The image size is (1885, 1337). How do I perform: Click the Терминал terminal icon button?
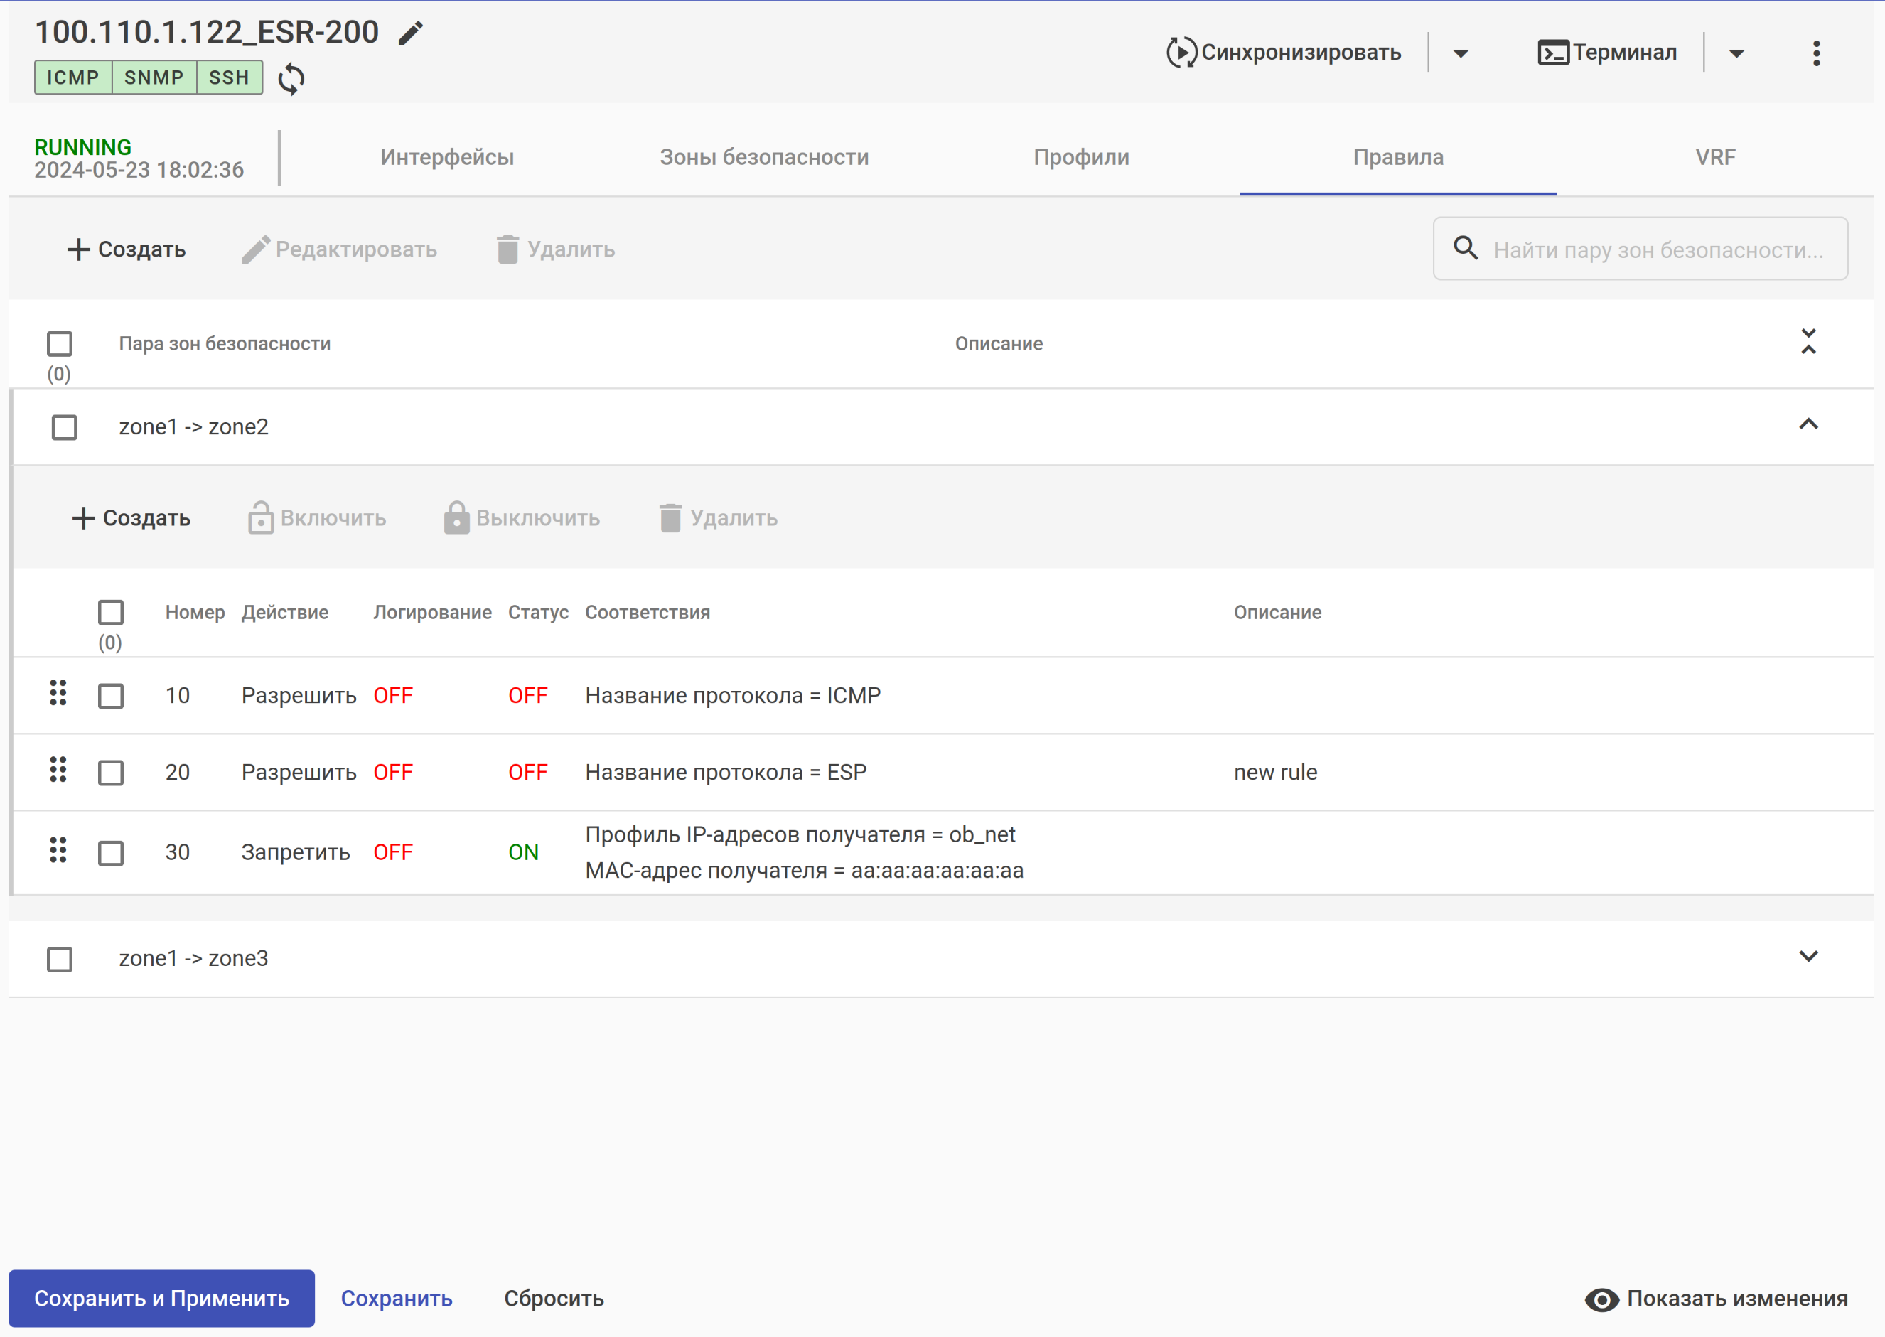(1552, 53)
